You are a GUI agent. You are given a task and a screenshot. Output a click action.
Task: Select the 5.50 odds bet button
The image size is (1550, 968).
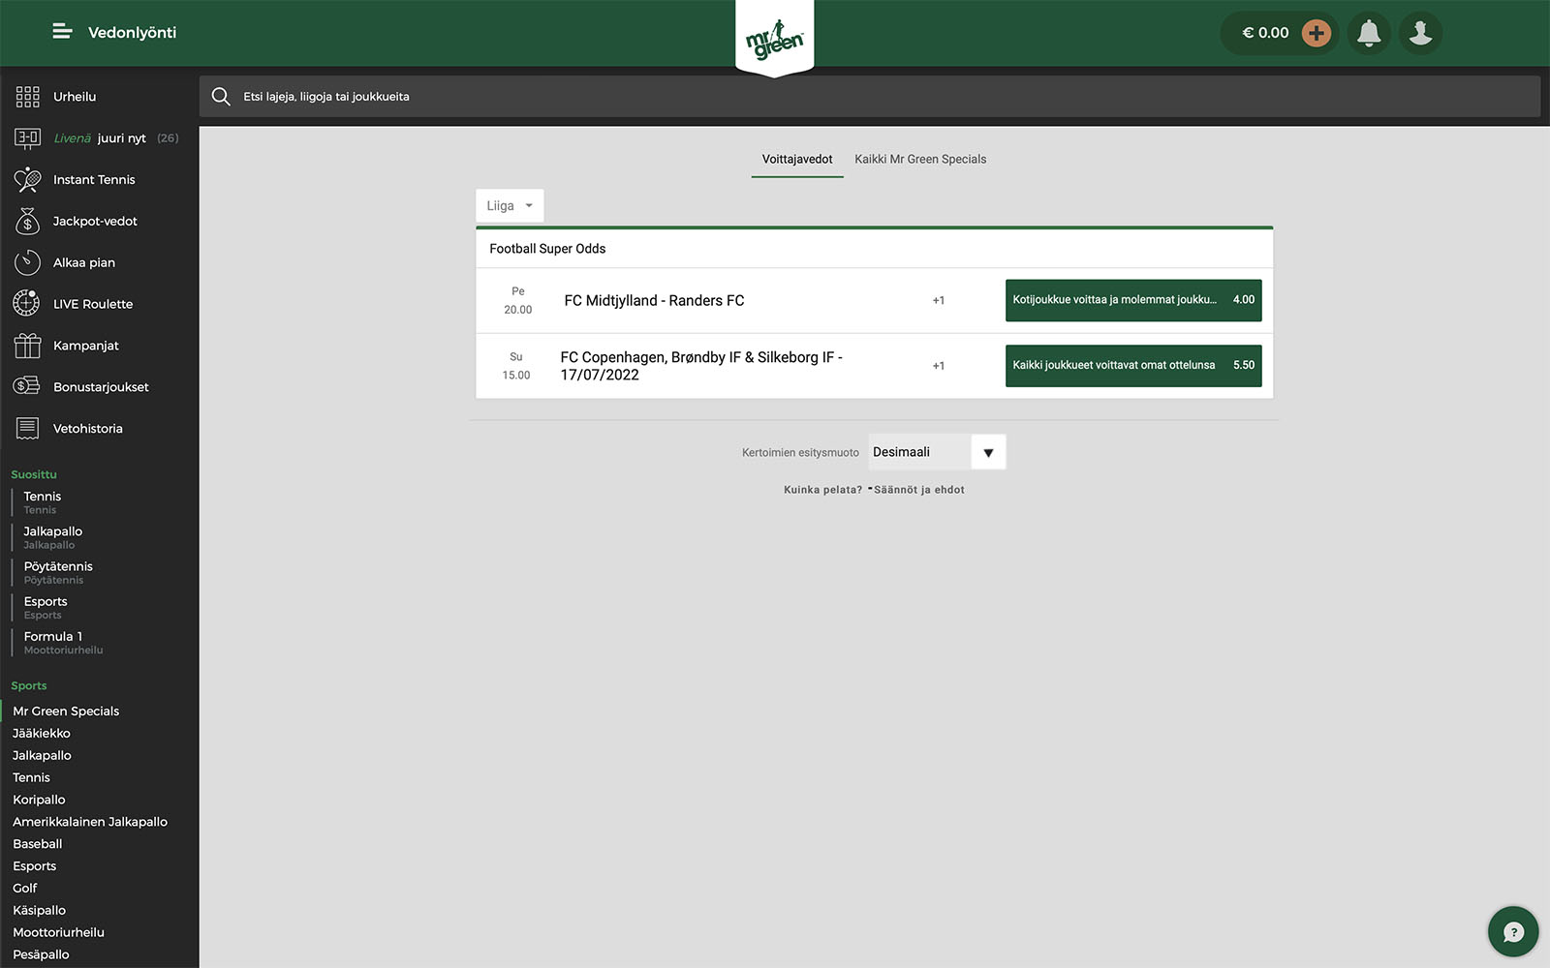pyautogui.click(x=1132, y=366)
